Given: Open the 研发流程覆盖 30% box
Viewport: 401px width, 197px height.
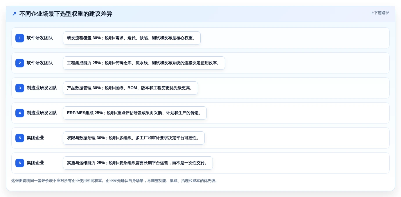Looking at the screenshot, I should pos(132,38).
